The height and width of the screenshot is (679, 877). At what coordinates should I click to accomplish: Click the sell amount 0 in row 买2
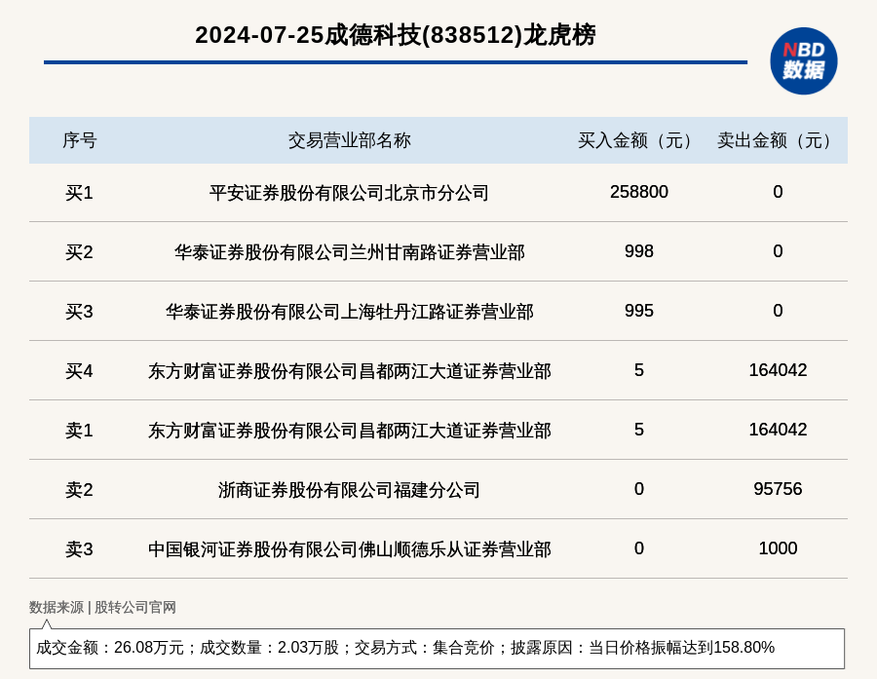pos(778,251)
